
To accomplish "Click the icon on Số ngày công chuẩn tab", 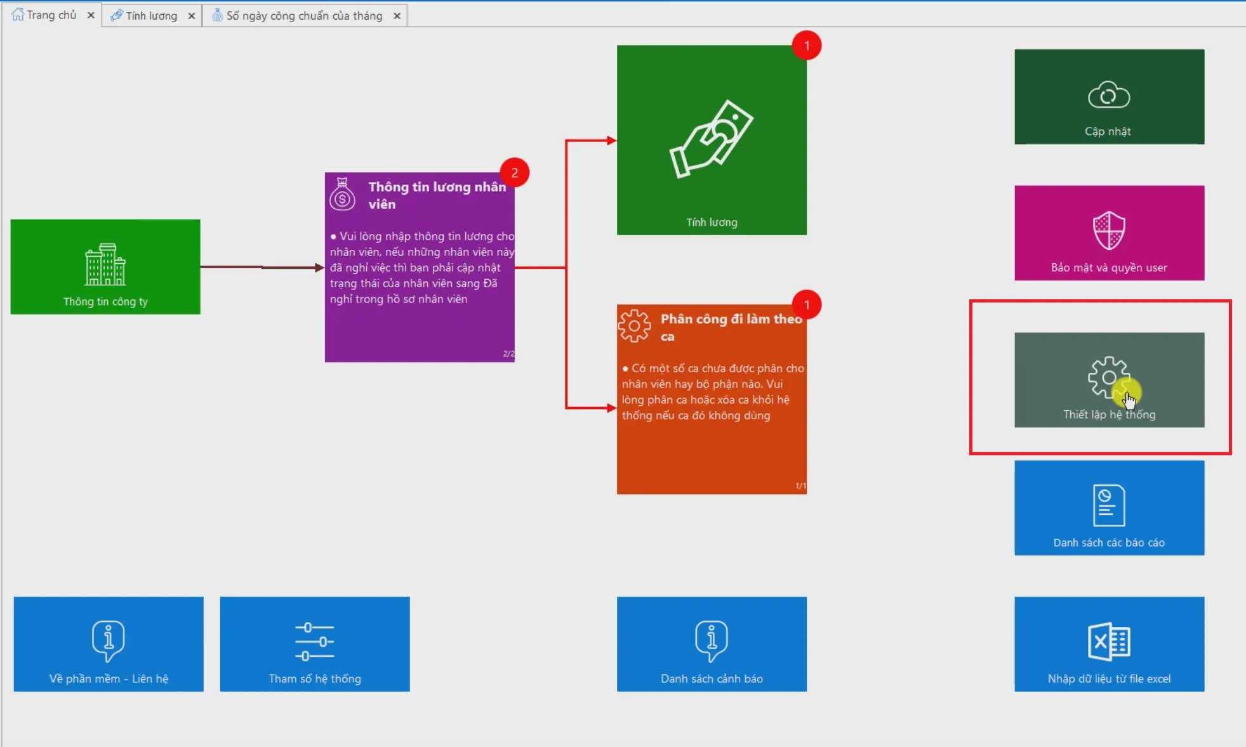I will coord(217,15).
